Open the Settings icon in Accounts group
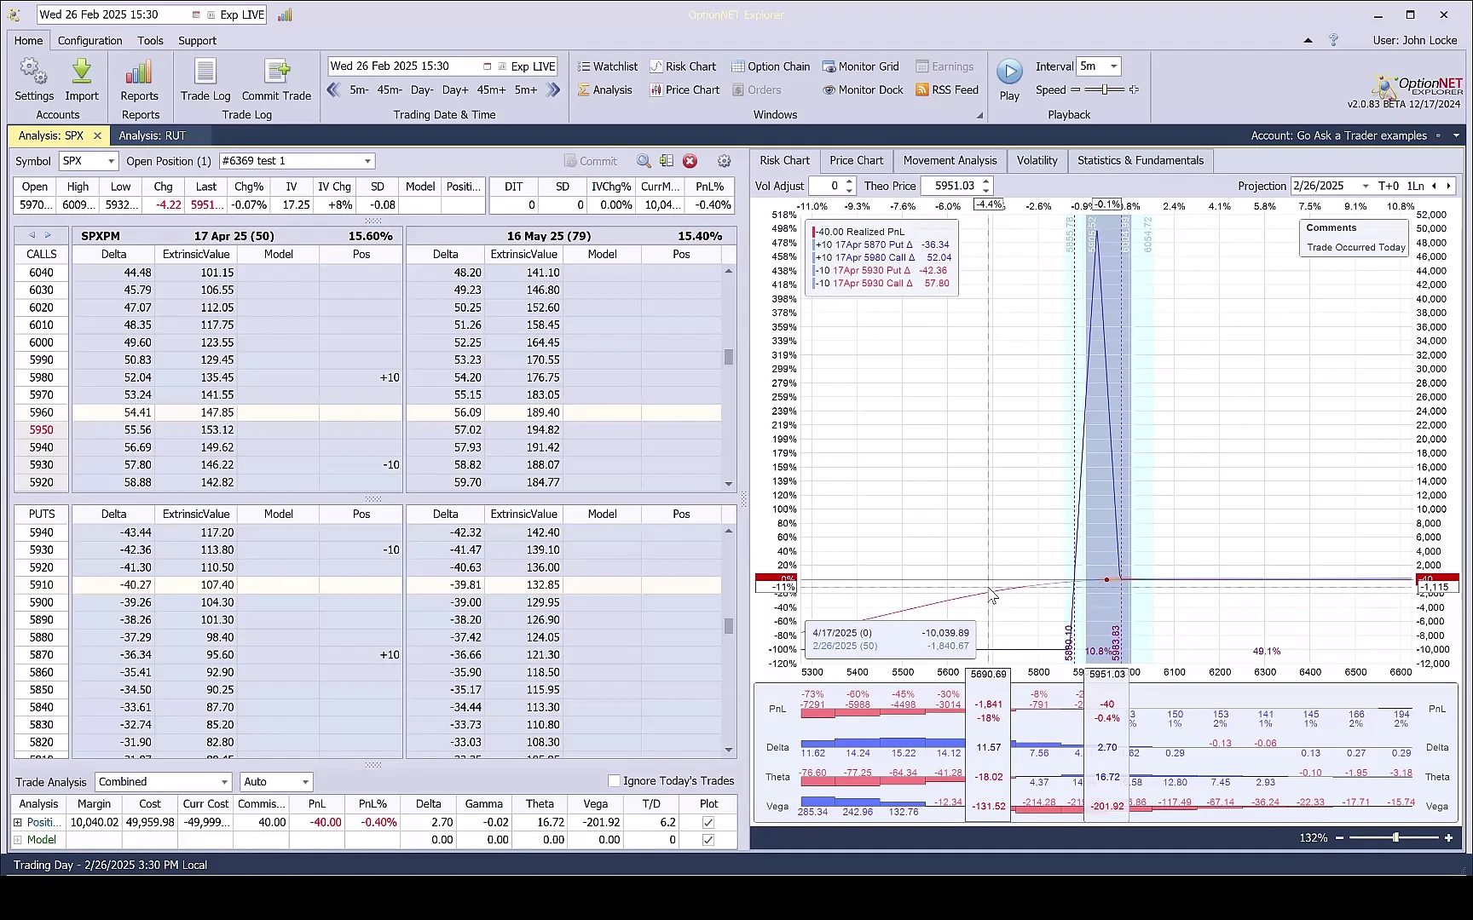This screenshot has width=1473, height=920. [x=34, y=80]
